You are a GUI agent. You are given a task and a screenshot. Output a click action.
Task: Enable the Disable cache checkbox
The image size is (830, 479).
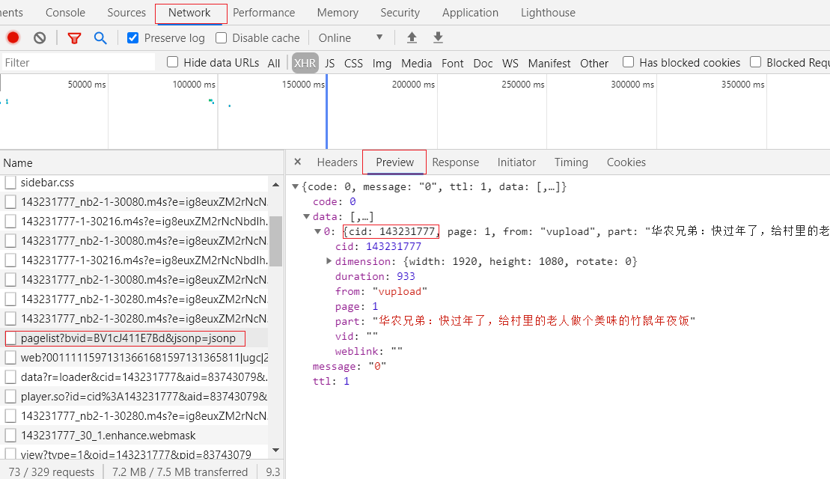pyautogui.click(x=222, y=37)
